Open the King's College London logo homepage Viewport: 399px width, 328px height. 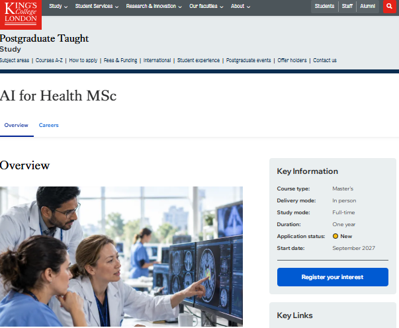pyautogui.click(x=21, y=15)
